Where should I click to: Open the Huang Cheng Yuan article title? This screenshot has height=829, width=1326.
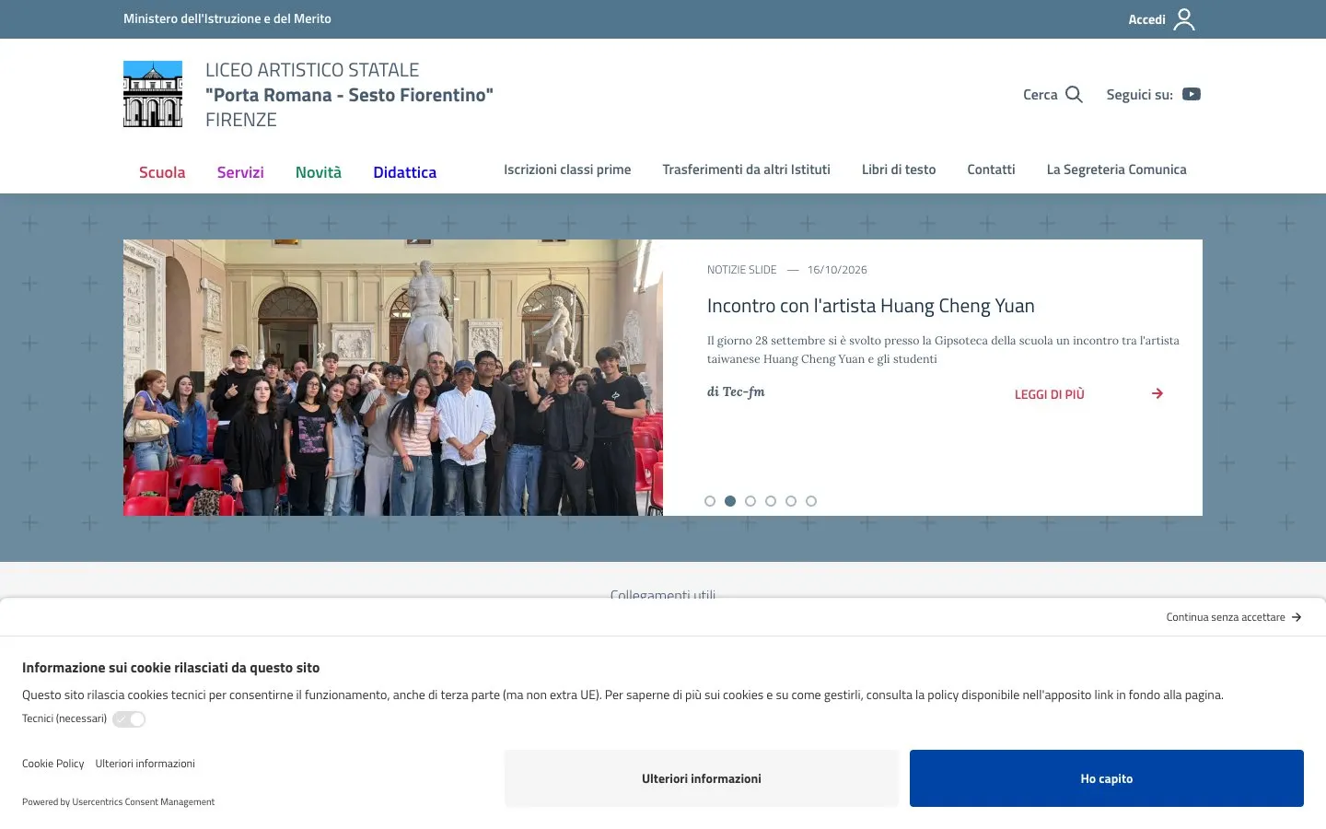point(871,306)
